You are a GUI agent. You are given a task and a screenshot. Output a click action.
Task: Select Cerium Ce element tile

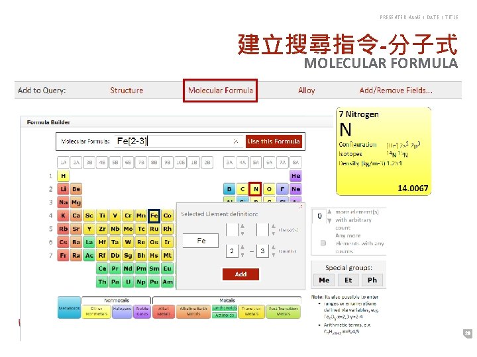(102, 268)
